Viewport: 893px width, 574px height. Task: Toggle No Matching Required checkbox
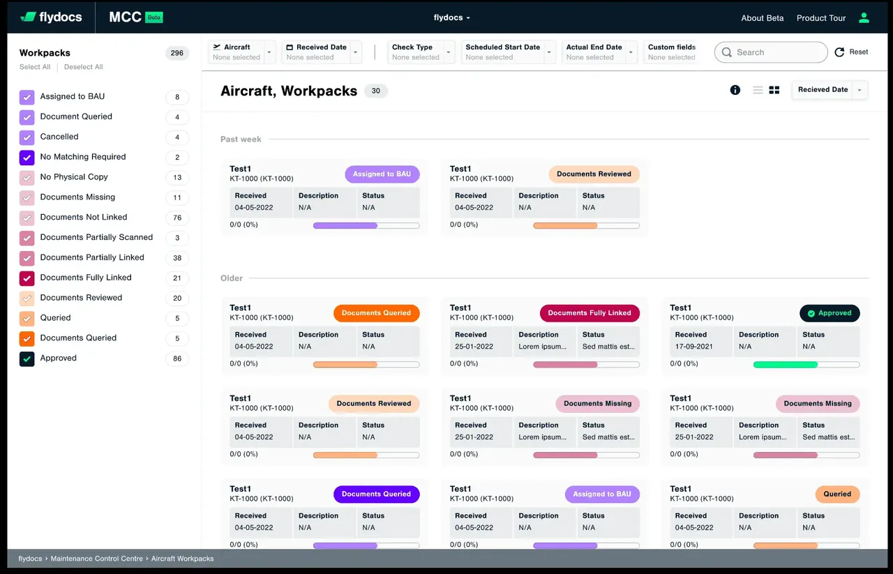point(27,158)
